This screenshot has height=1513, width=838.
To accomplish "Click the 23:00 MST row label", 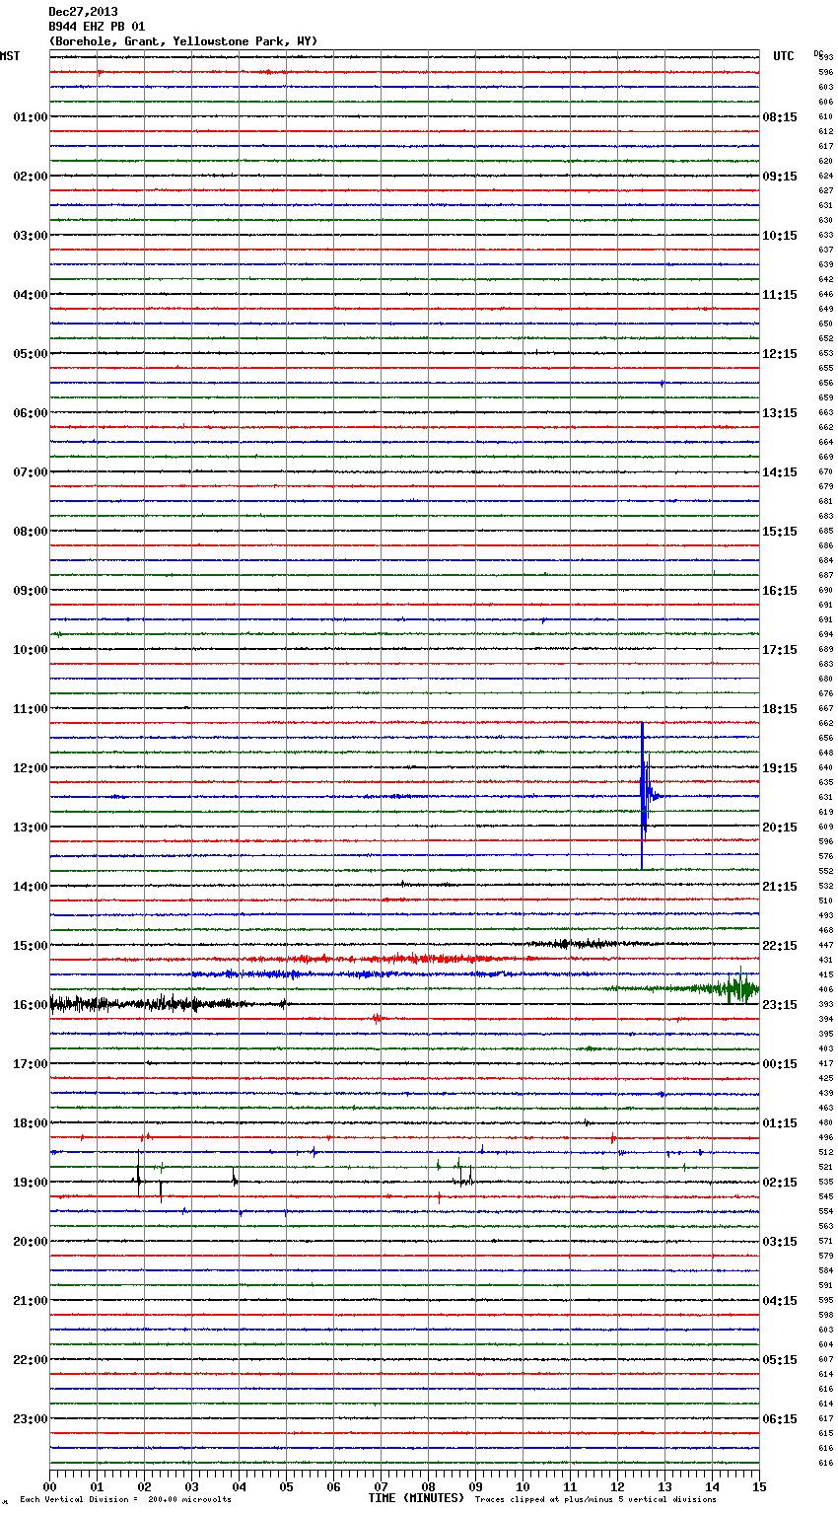I will 30,1419.
